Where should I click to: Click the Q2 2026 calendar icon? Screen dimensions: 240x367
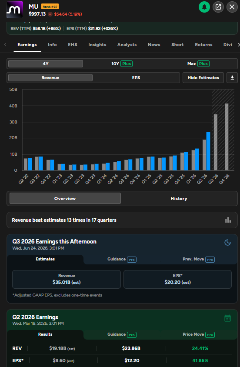pos(227,318)
